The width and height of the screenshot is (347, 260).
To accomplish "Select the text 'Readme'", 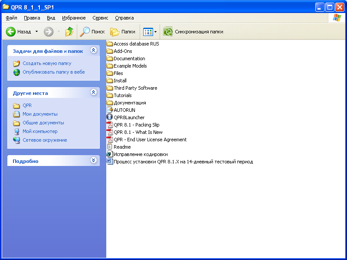I will [122, 147].
